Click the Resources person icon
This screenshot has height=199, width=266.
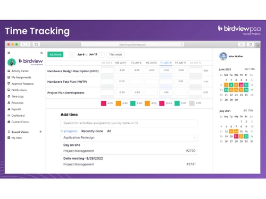pos(9,102)
